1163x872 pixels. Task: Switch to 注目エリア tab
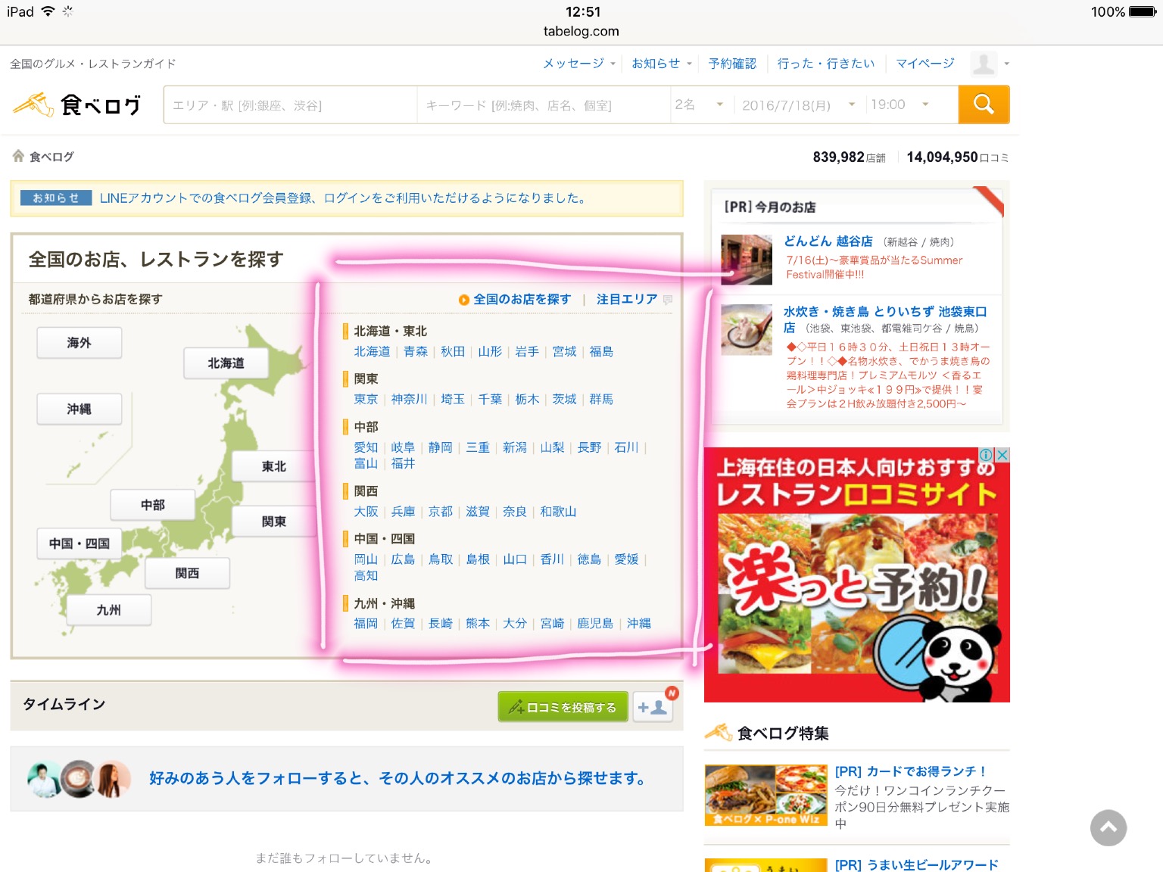click(x=627, y=299)
